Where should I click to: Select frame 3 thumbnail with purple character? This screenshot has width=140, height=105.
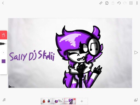tap(70, 101)
